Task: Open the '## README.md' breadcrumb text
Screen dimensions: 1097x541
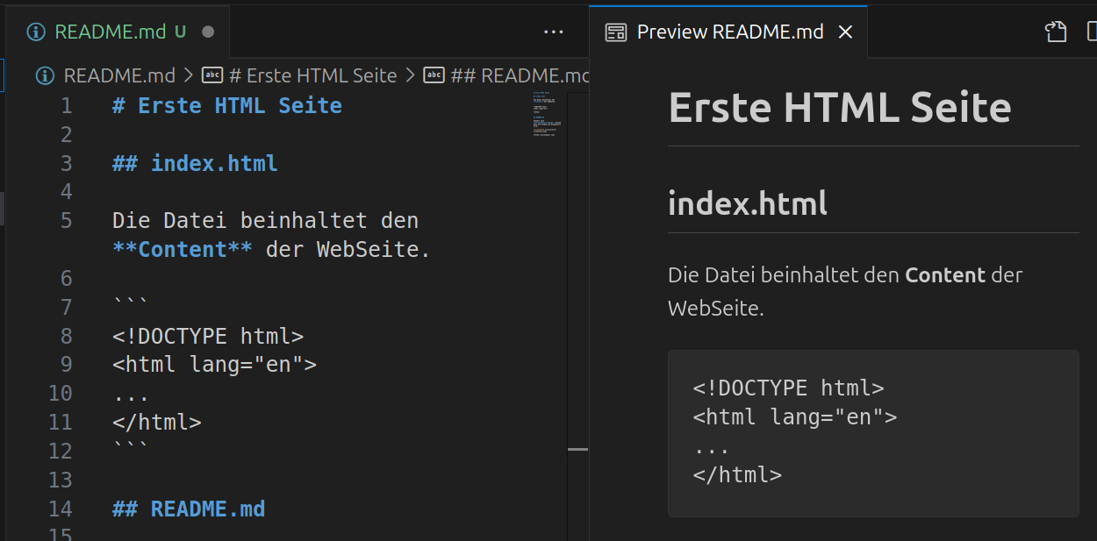Action: point(518,75)
